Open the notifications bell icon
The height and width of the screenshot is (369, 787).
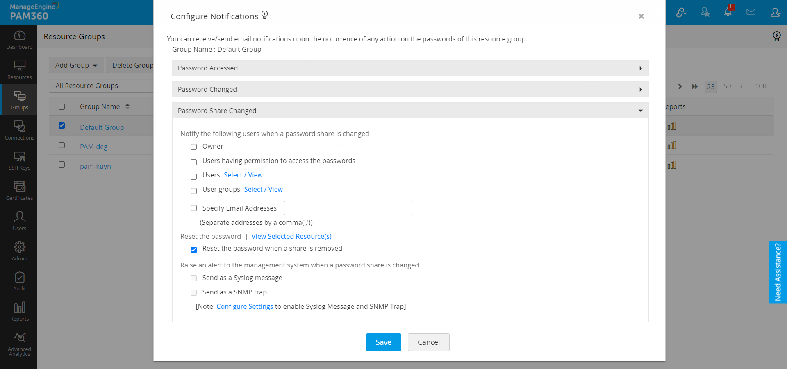728,12
